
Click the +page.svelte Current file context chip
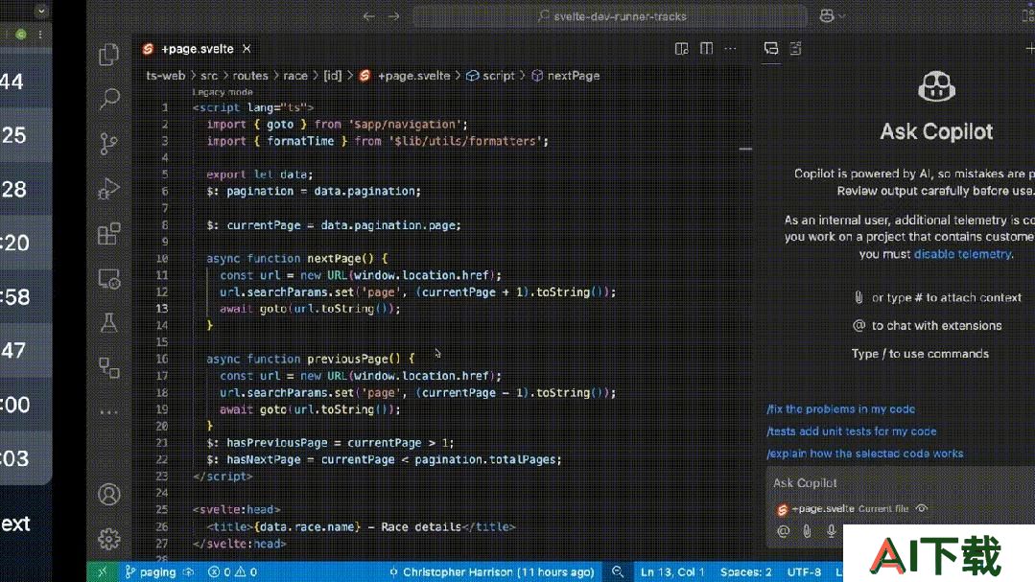pyautogui.click(x=843, y=509)
